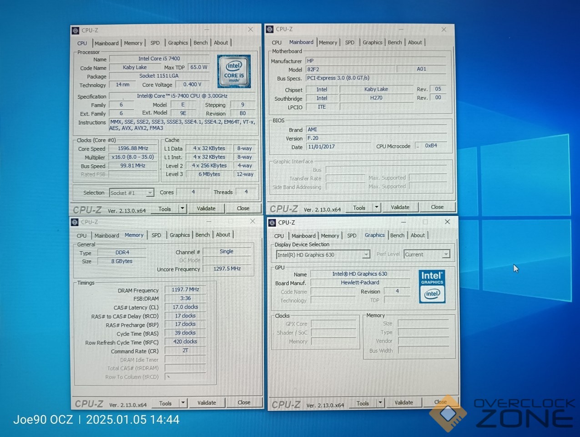Viewport: 580px width, 437px height.
Task: Select the Bench tab in the GPU window
Action: point(397,235)
